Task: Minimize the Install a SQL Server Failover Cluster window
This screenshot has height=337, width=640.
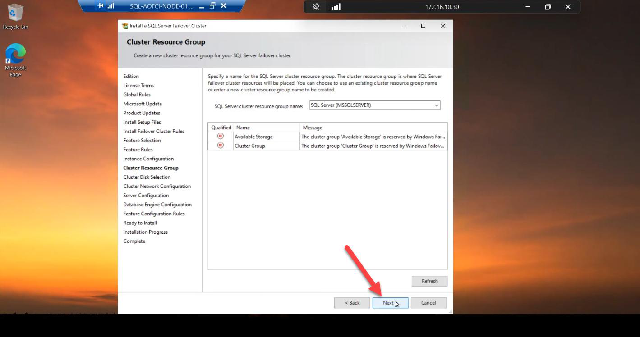Action: 404,26
